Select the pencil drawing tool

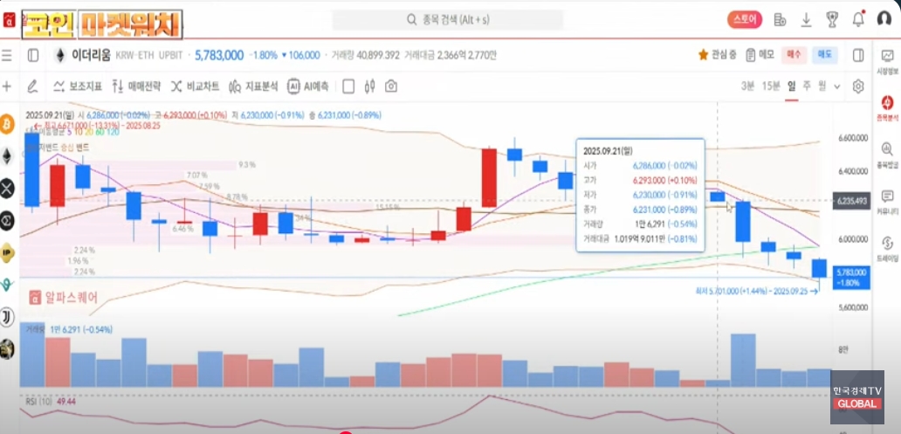32,86
